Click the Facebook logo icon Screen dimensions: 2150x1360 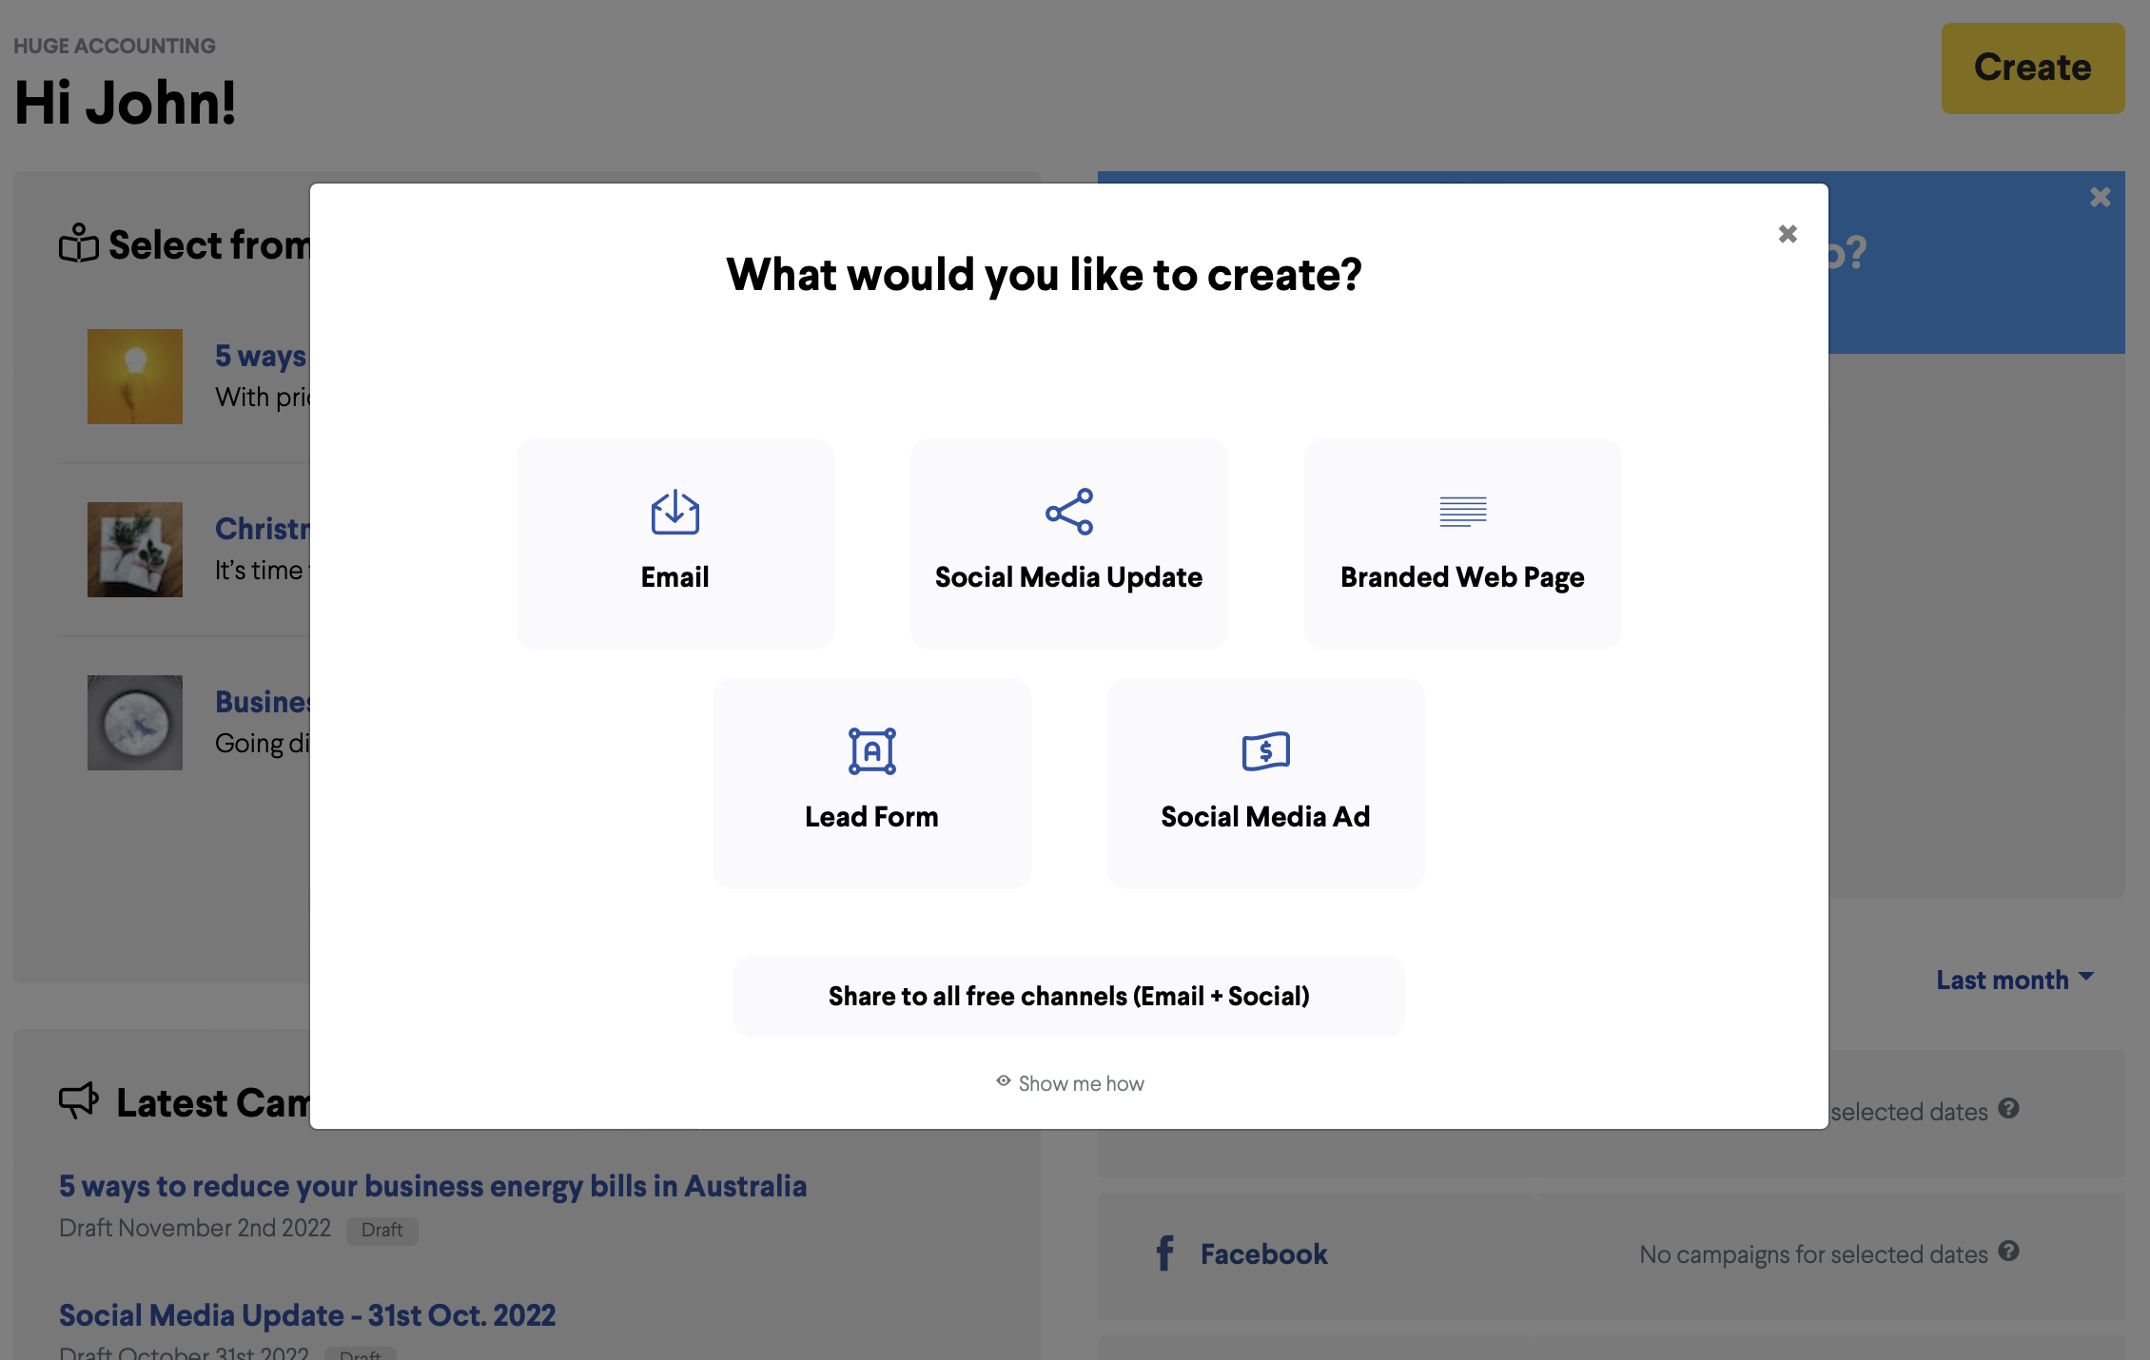(x=1164, y=1253)
